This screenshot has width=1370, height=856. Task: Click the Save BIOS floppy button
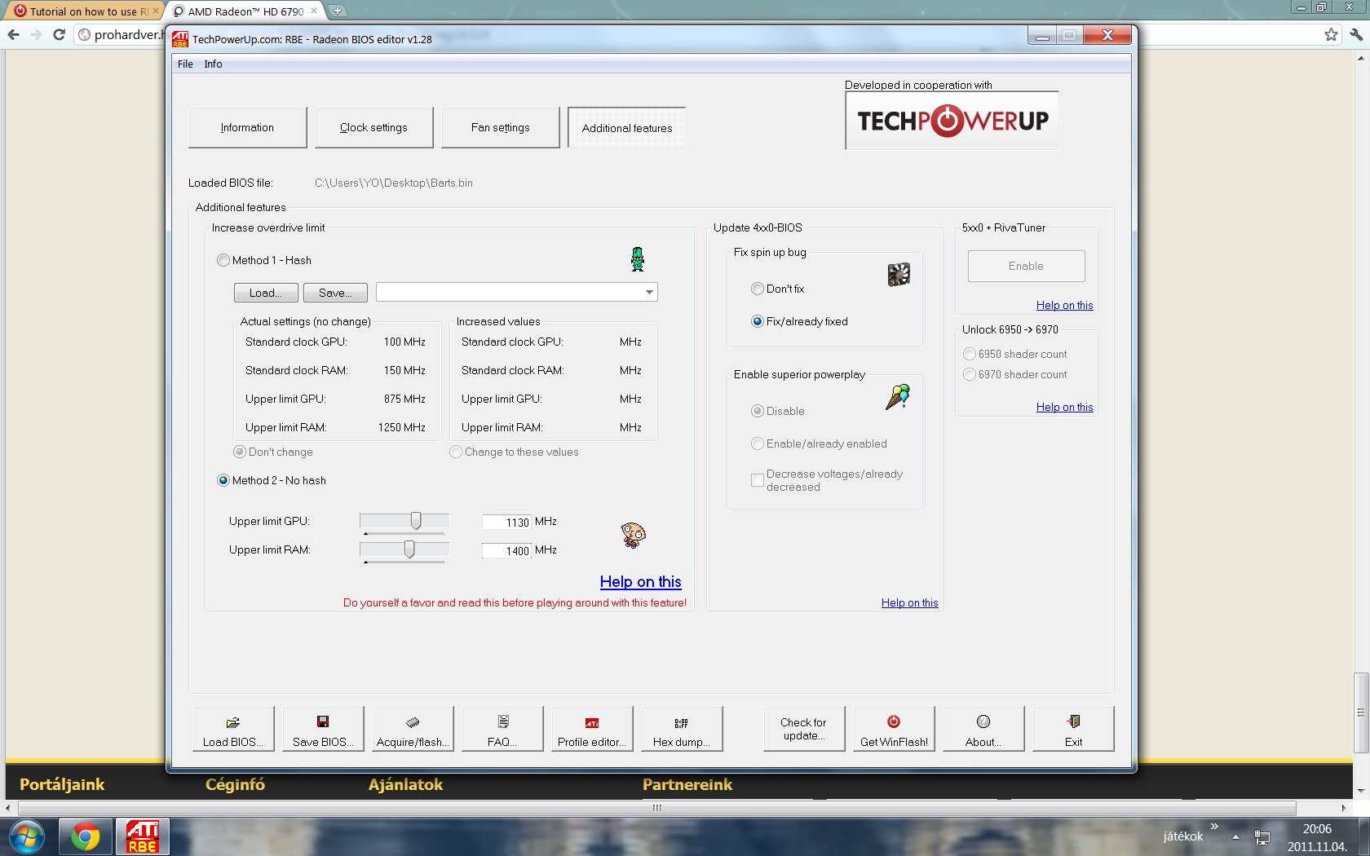pyautogui.click(x=323, y=729)
